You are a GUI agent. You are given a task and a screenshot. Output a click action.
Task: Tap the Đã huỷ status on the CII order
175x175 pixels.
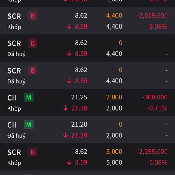[x=16, y=136]
